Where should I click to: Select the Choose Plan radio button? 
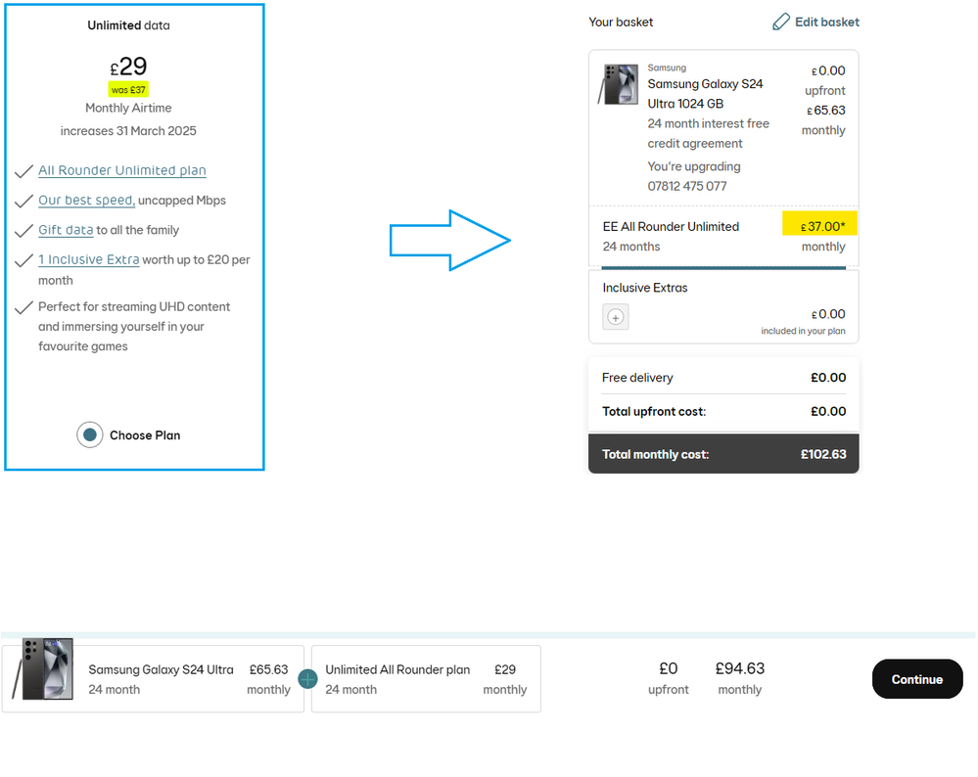[x=90, y=434]
